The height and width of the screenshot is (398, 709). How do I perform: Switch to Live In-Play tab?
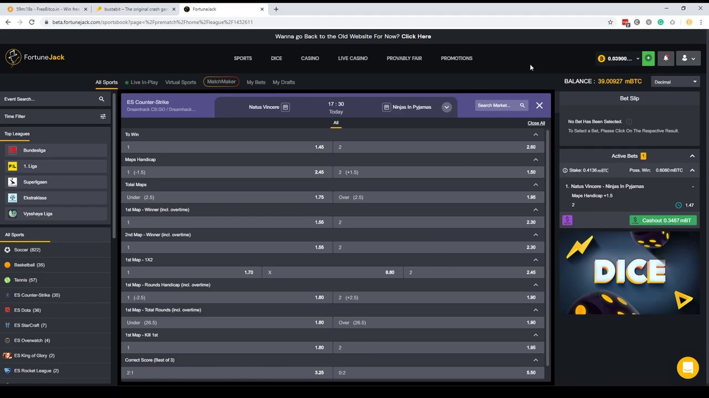pos(141,82)
